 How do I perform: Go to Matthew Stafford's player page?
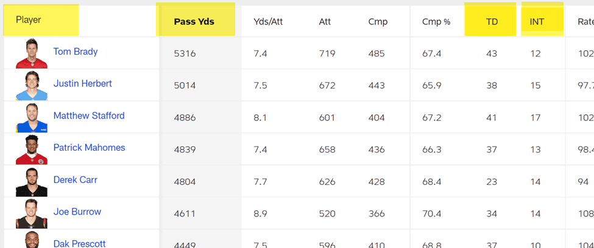(89, 115)
